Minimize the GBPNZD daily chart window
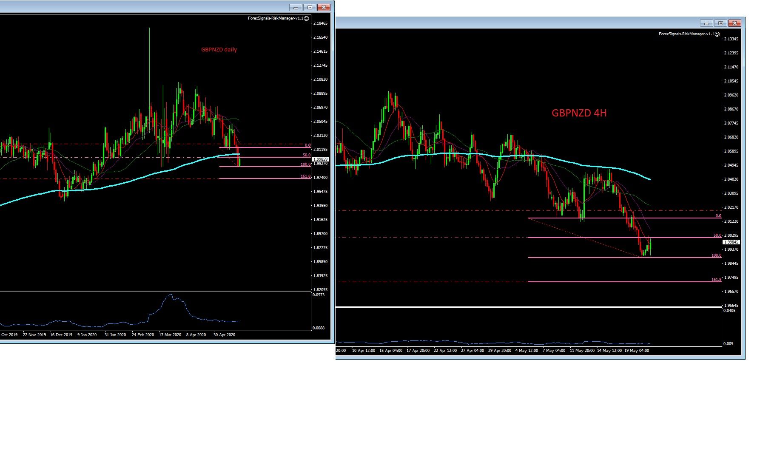 coord(296,7)
